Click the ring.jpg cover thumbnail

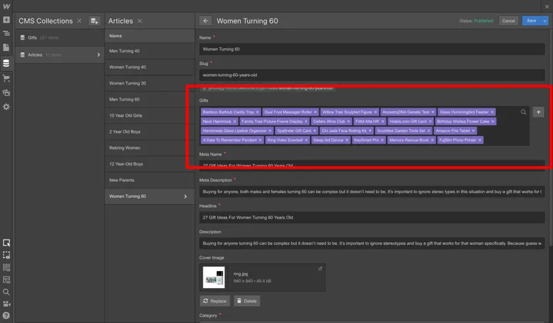point(214,277)
